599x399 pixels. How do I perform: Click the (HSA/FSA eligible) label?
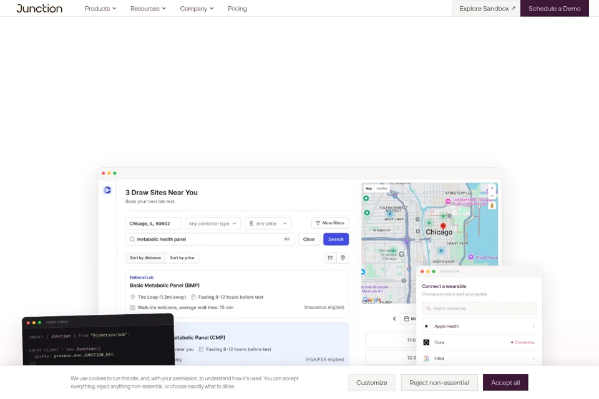click(324, 359)
